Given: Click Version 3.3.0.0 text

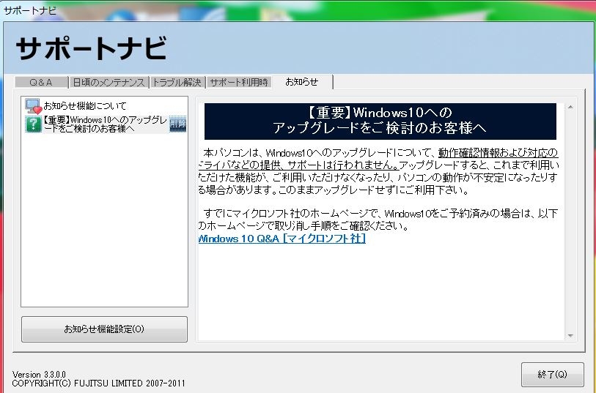Looking at the screenshot, I should (x=39, y=375).
